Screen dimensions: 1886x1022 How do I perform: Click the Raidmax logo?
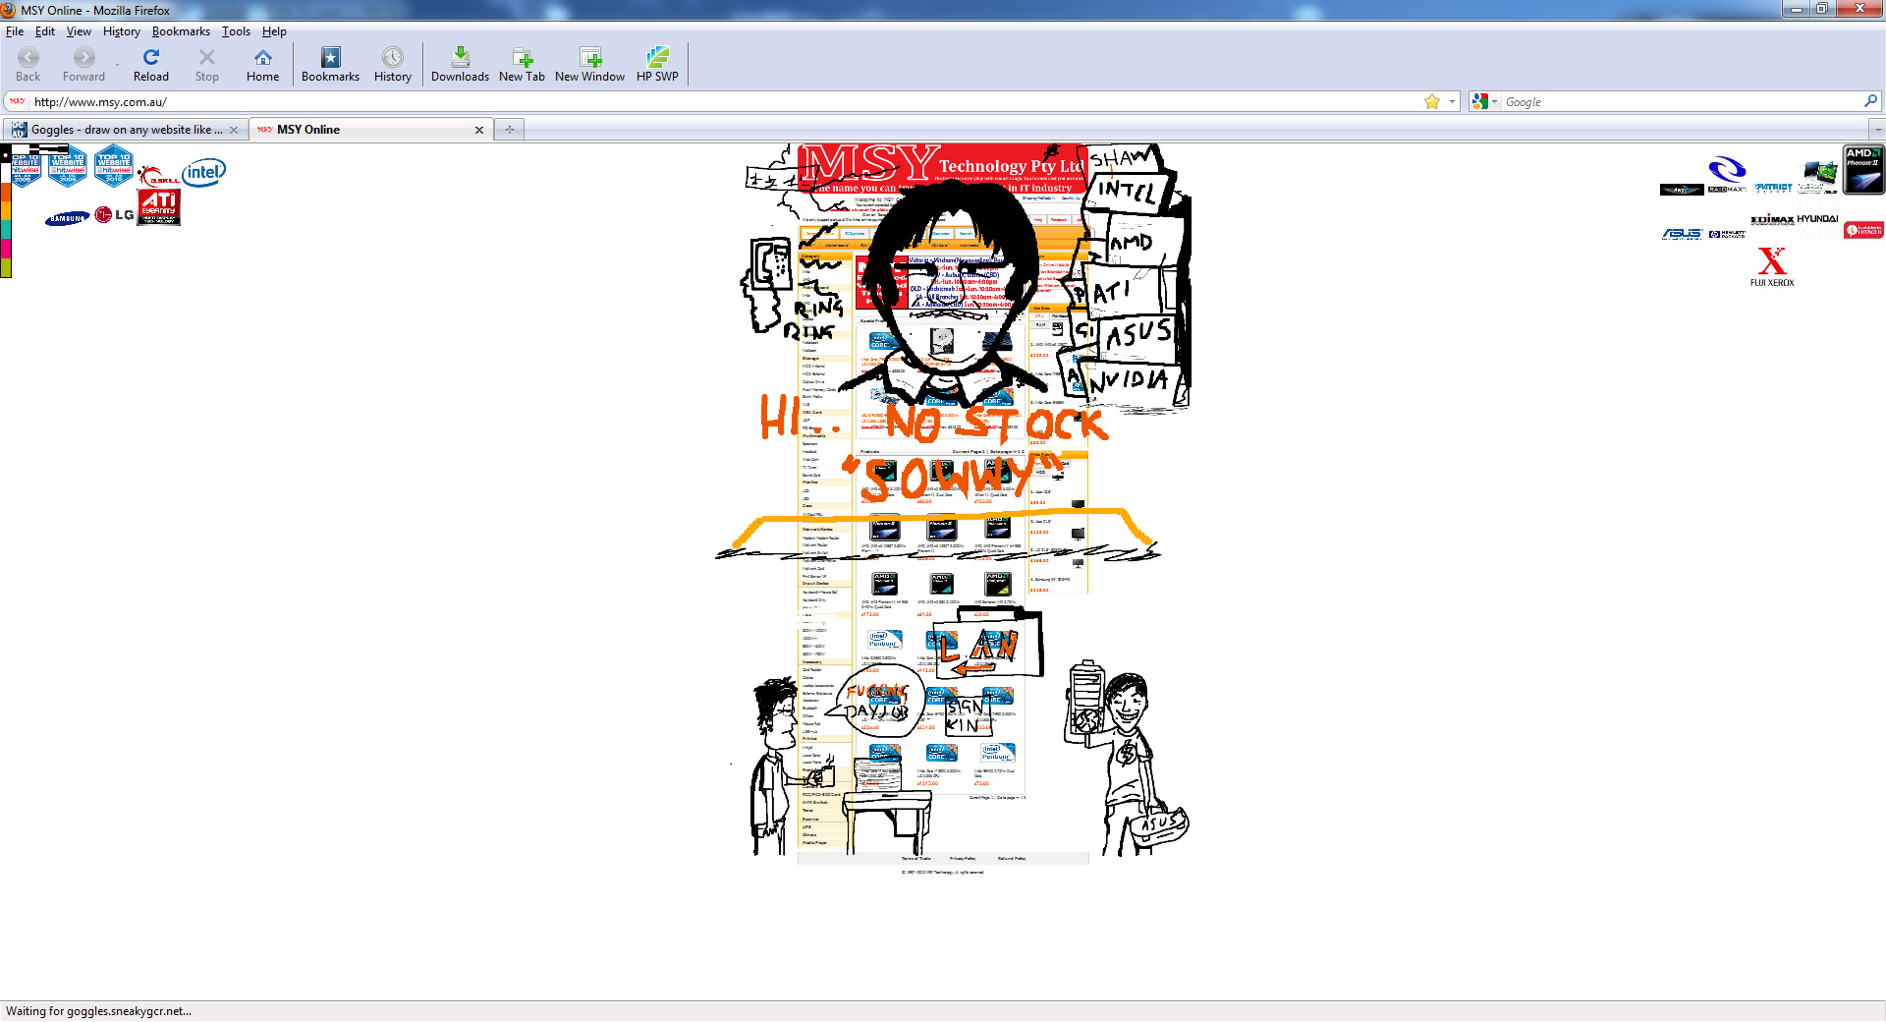(x=1726, y=175)
